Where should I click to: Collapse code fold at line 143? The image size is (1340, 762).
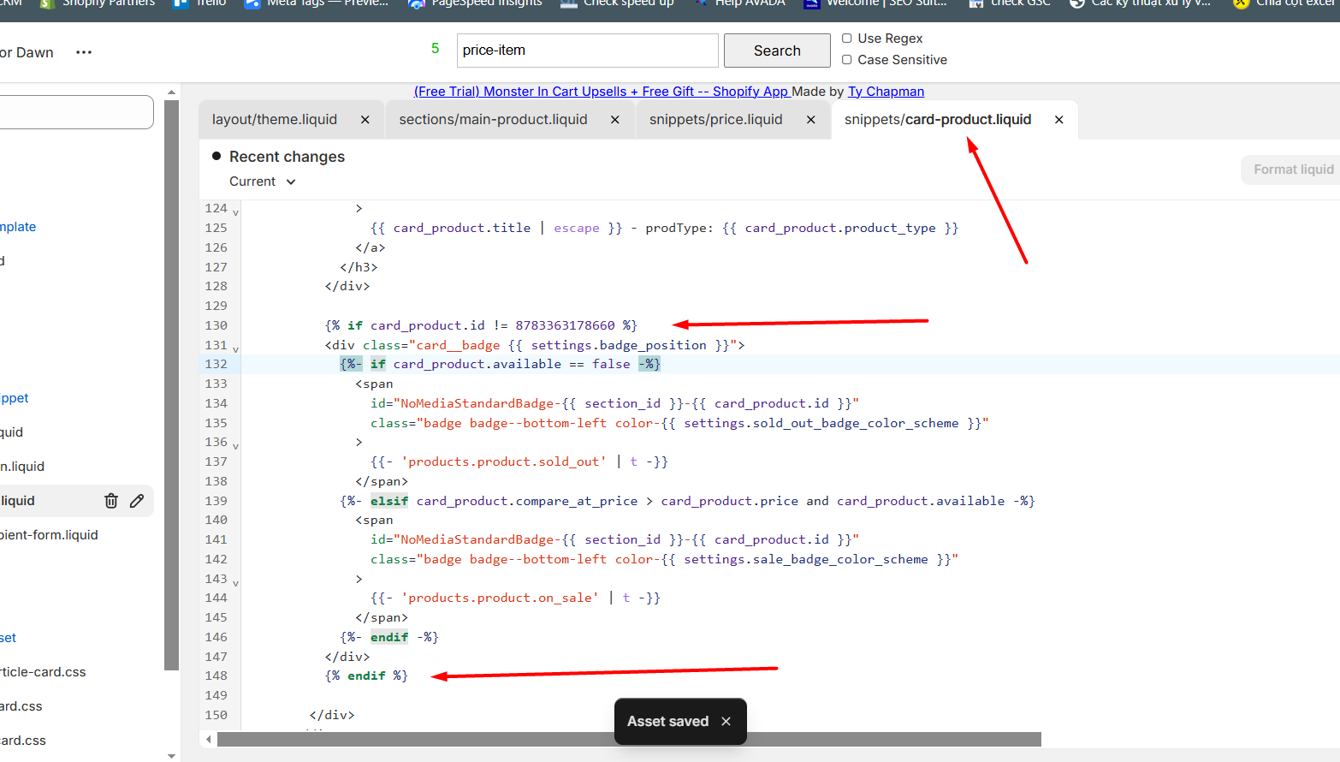pos(236,582)
